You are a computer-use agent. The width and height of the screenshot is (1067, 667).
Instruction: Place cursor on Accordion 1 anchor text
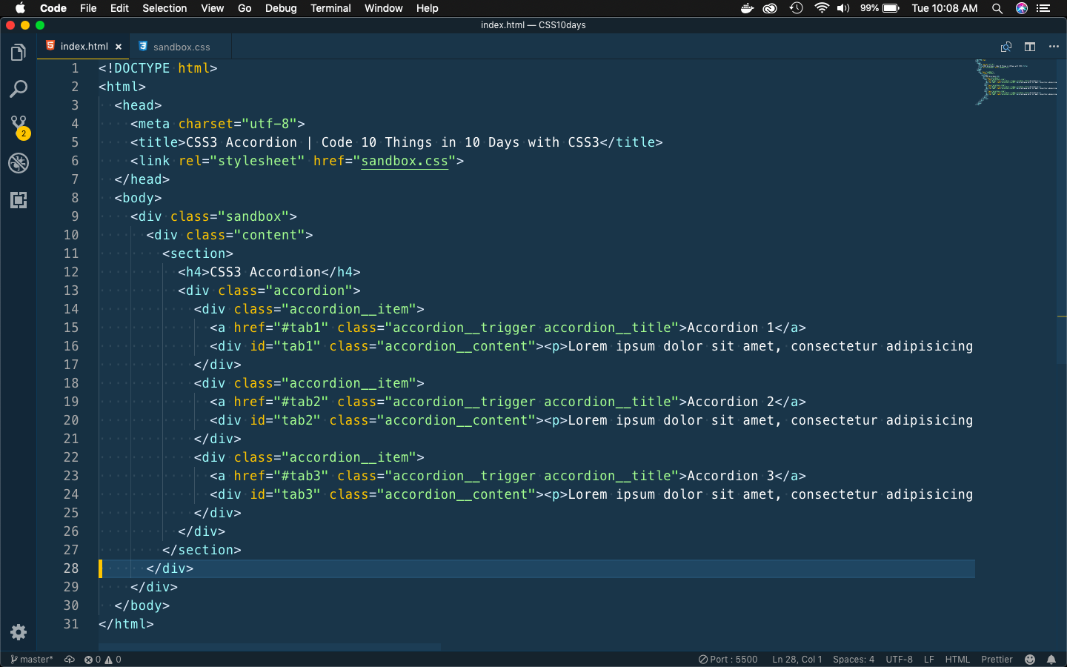coord(731,328)
